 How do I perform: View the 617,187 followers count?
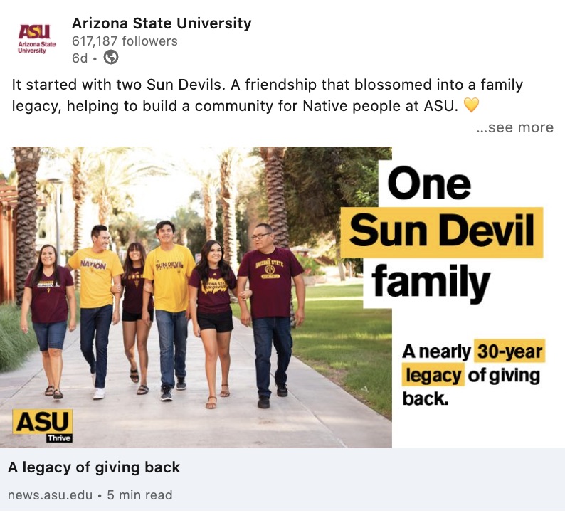(x=125, y=41)
